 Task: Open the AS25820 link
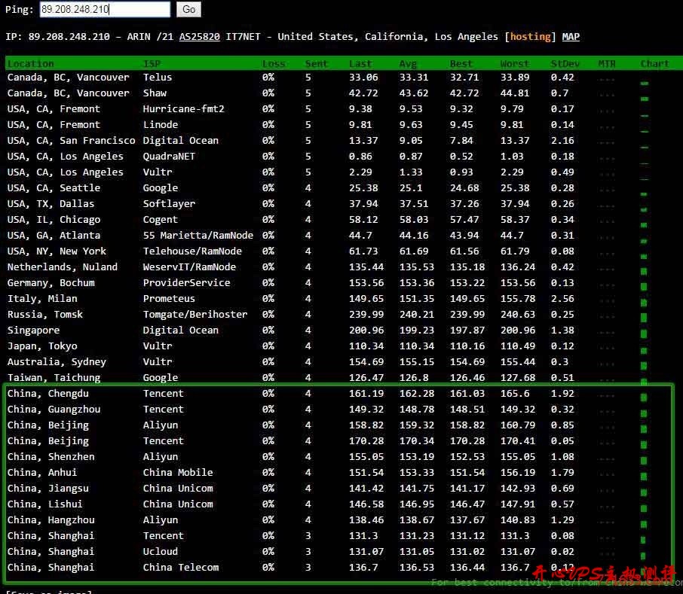coord(199,37)
